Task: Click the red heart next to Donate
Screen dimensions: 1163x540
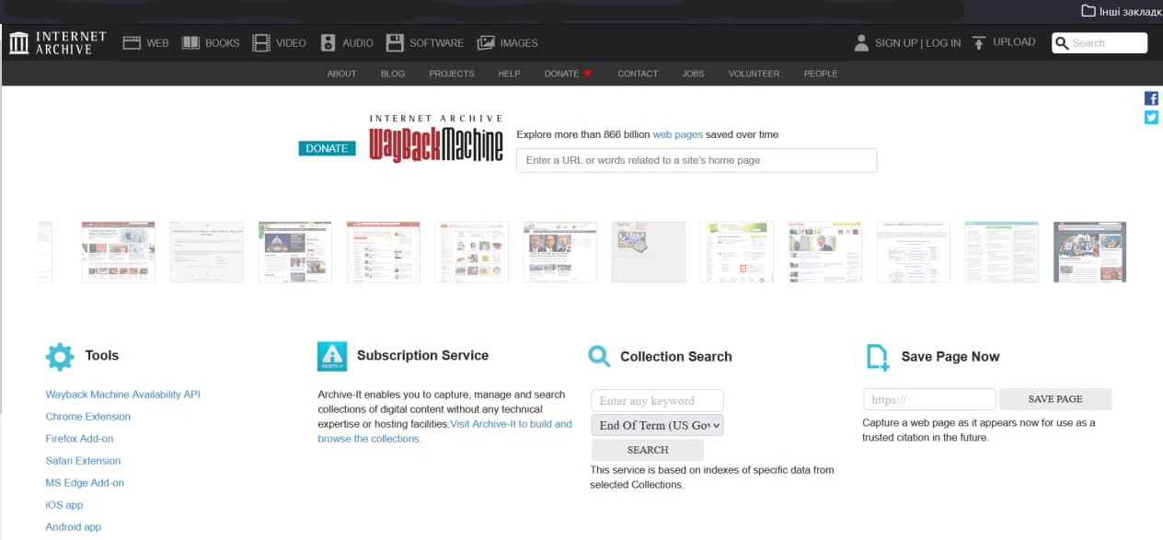Action: pos(587,74)
